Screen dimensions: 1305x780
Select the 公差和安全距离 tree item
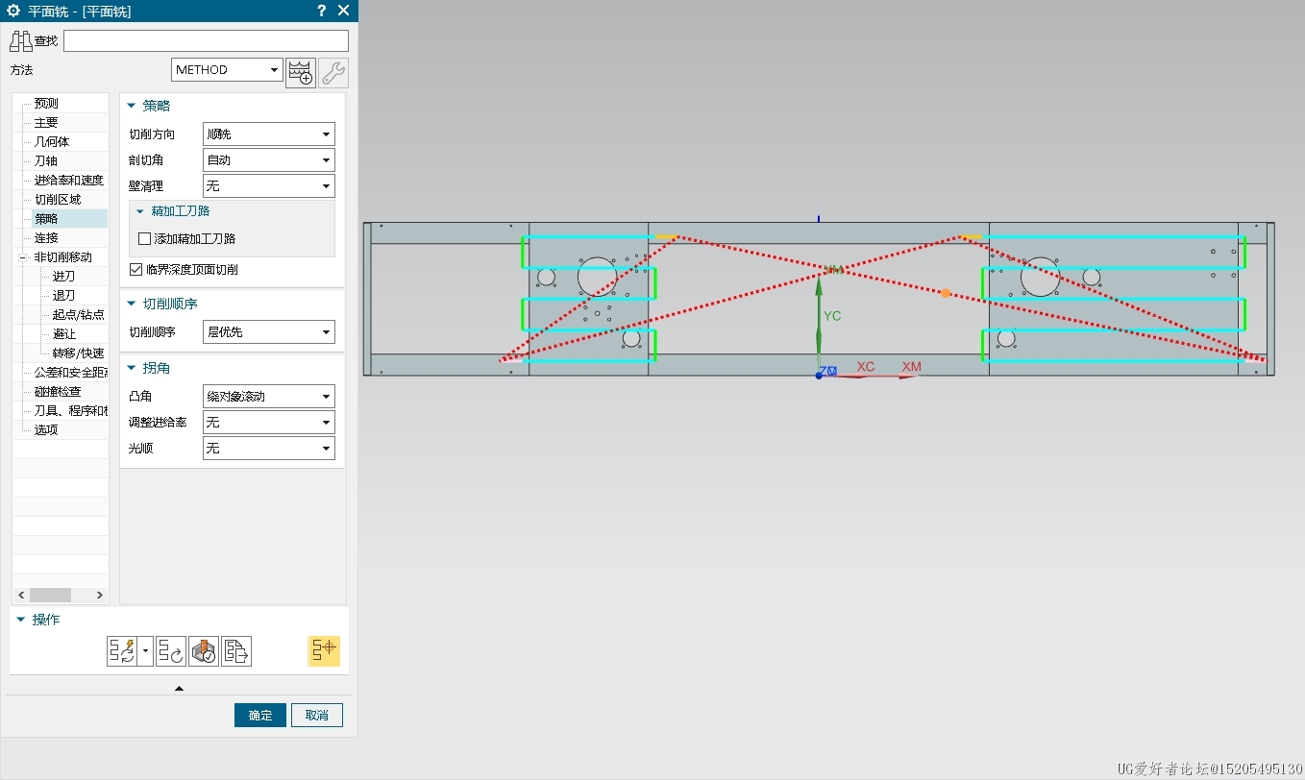click(70, 373)
